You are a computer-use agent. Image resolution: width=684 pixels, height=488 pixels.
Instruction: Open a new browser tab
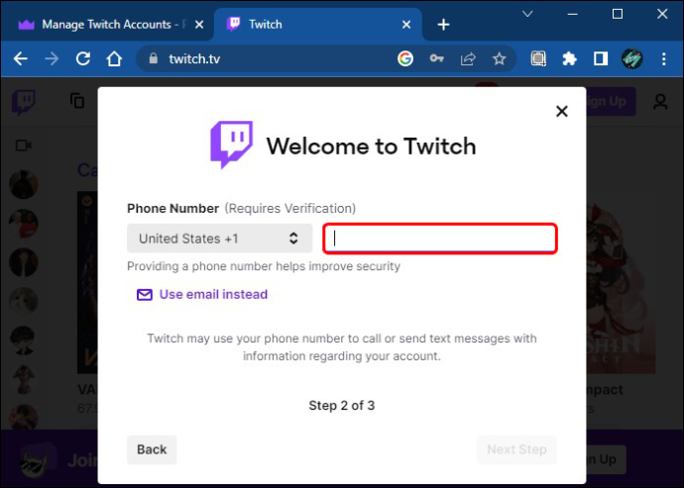pos(443,25)
